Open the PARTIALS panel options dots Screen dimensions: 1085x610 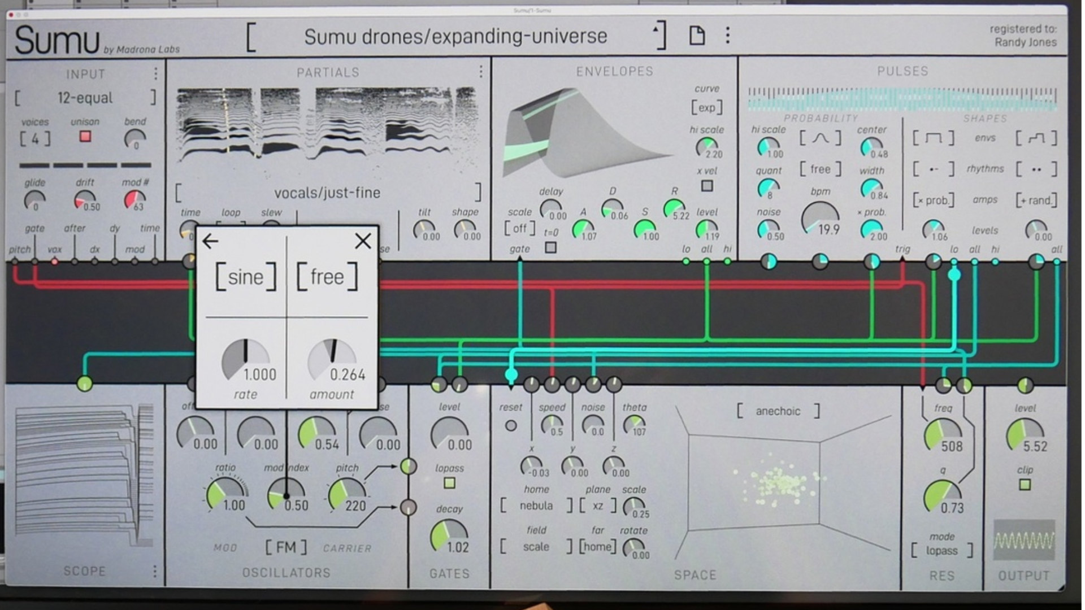[480, 72]
